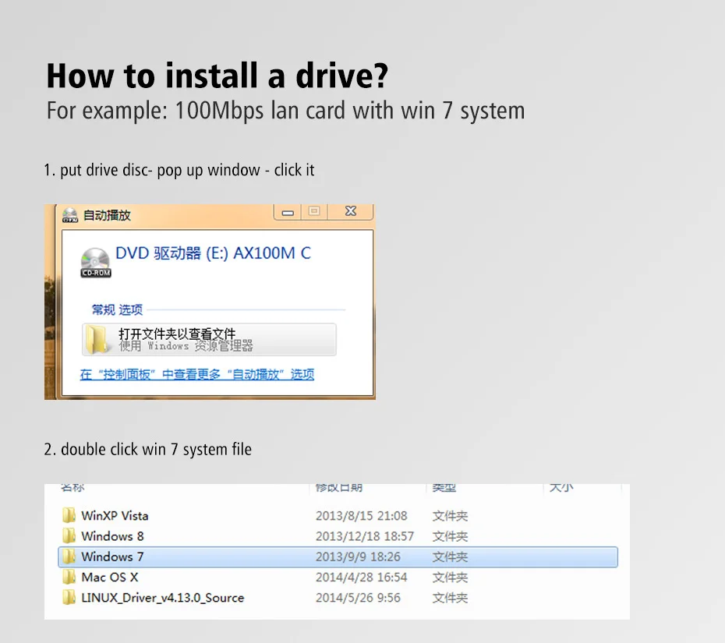
Task: Open Control Panel AutoPlay options link
Action: 197,374
